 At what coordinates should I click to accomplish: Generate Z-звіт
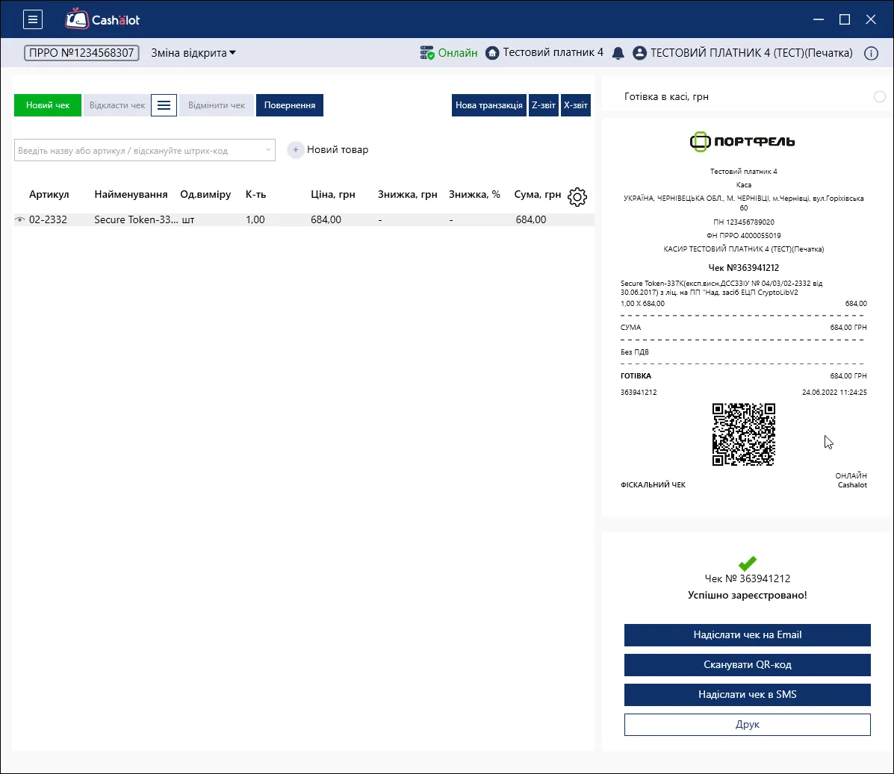pyautogui.click(x=544, y=105)
